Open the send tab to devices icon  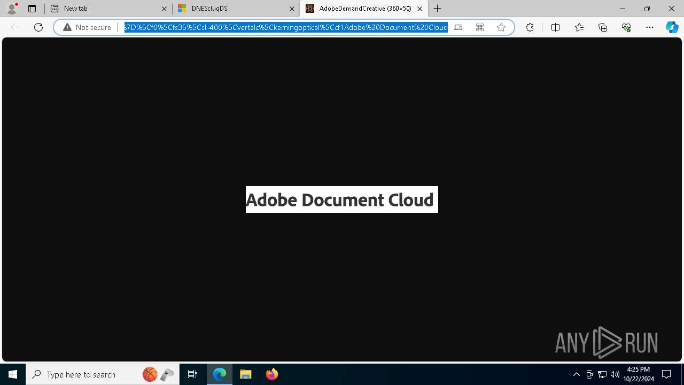point(458,27)
